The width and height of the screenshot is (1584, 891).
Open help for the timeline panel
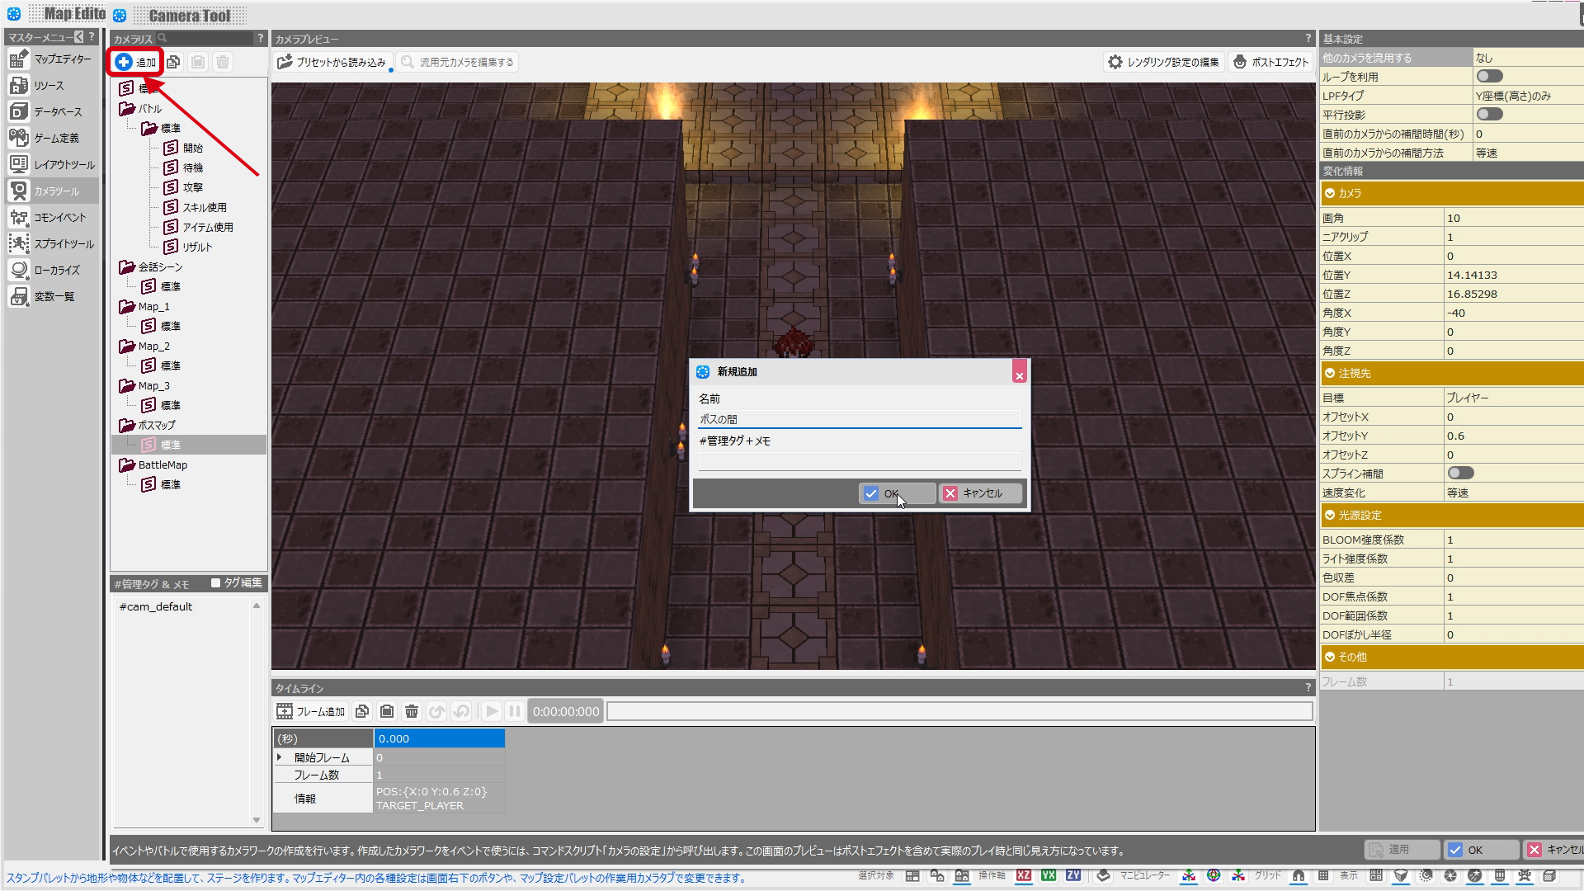(x=1308, y=687)
